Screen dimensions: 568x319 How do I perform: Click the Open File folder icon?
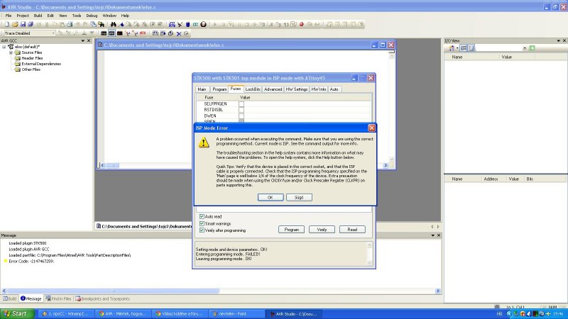coord(15,24)
